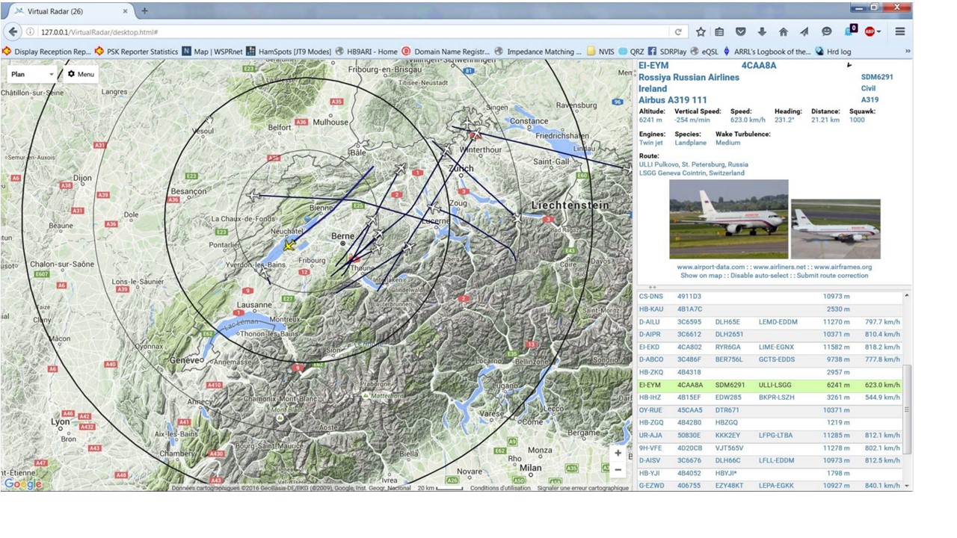The image size is (957, 538).
Task: Select the CS-DNS aircraft row
Action: [x=769, y=297]
